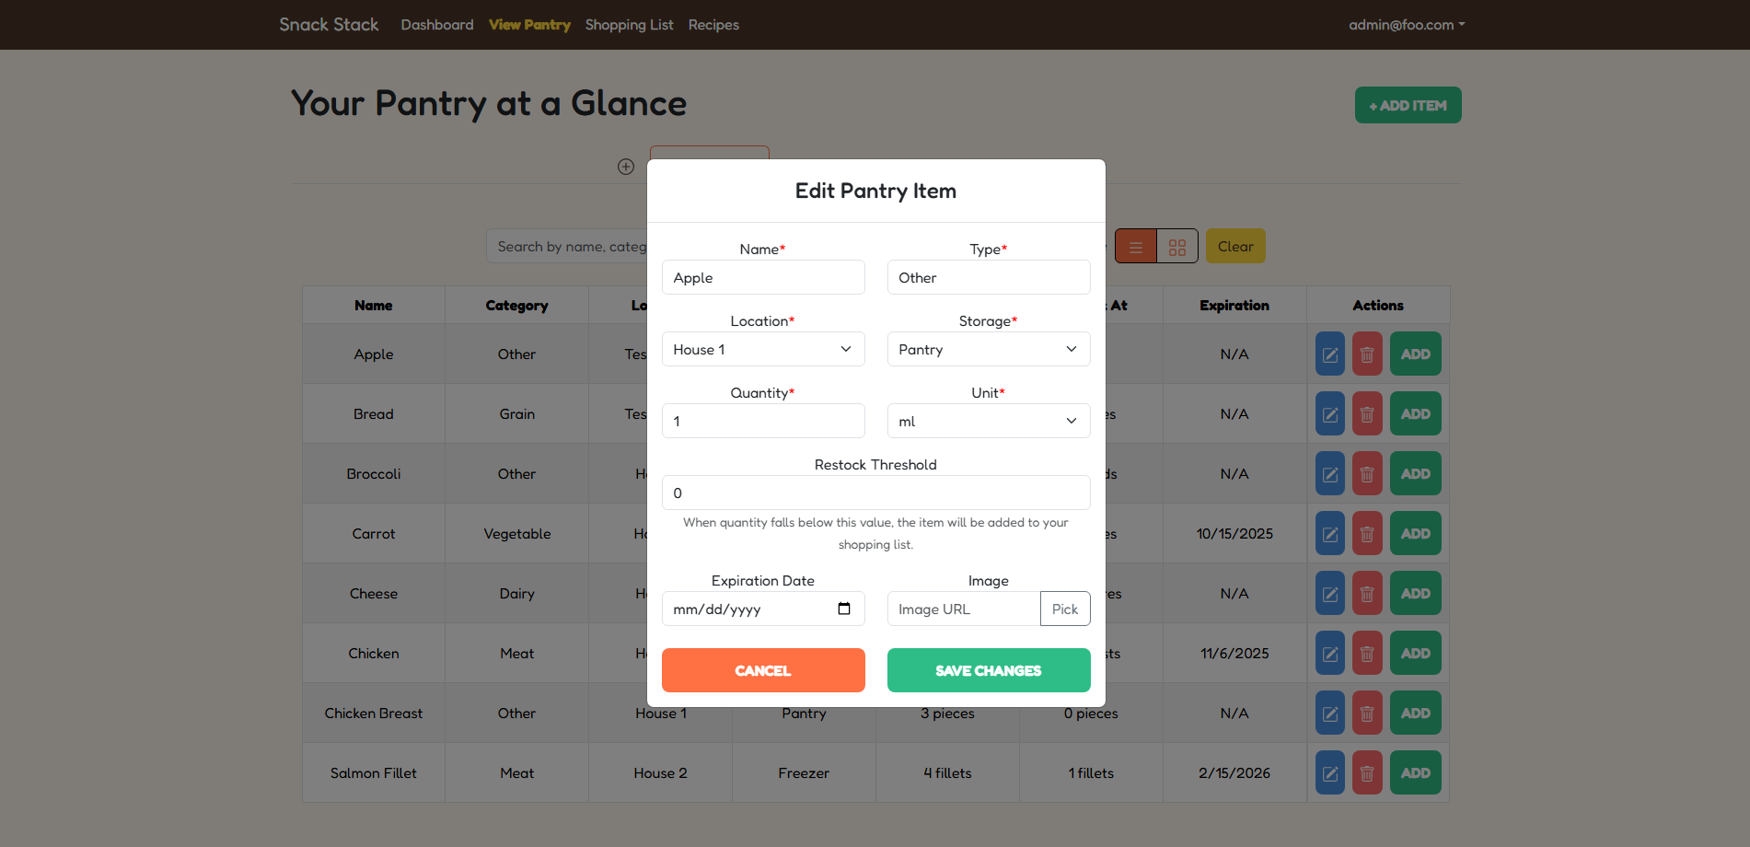Click the edit icon for Apple row

pyautogui.click(x=1330, y=354)
